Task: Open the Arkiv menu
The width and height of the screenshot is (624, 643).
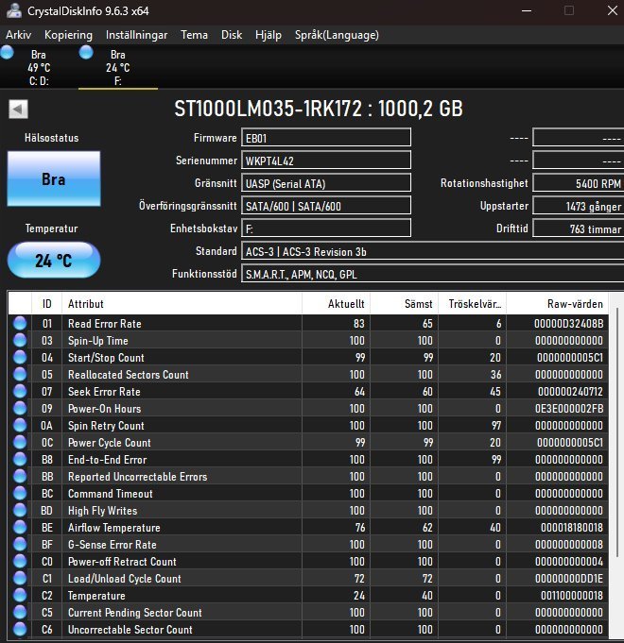Action: pyautogui.click(x=19, y=35)
